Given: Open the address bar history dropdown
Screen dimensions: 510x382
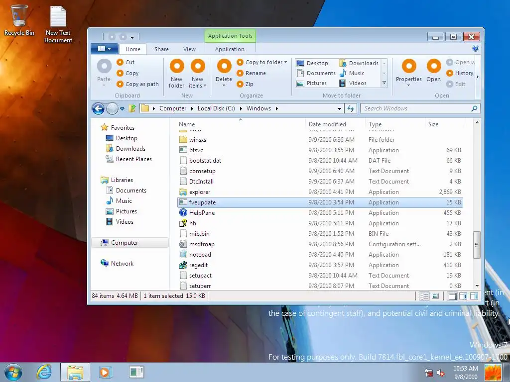Looking at the screenshot, I should click(x=339, y=108).
